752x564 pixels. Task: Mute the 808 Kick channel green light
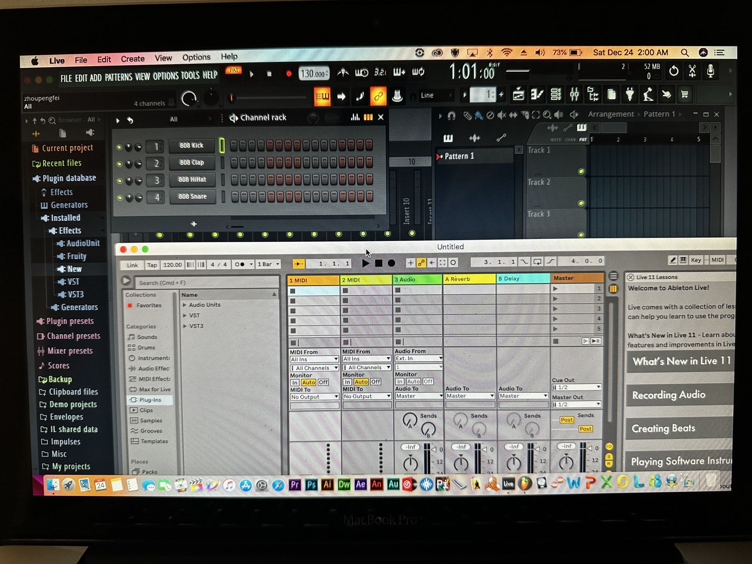click(119, 147)
